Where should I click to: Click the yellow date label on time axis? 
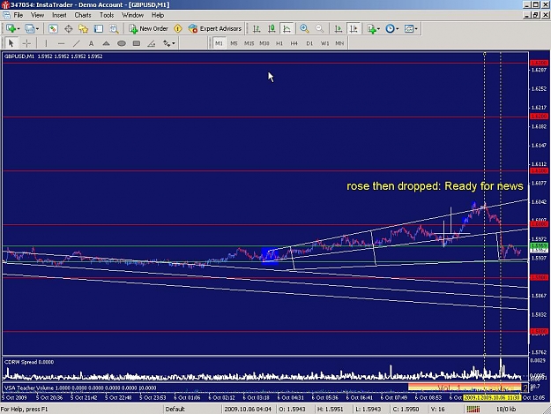click(492, 397)
